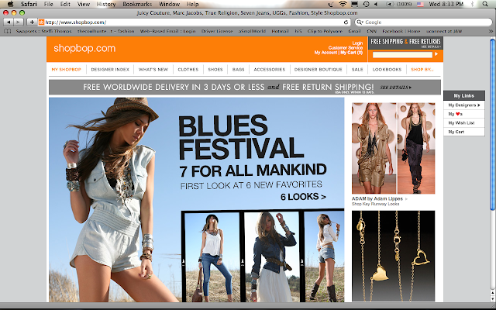This screenshot has height=310, width=496.
Task: Open the volume icon in menu bar
Action: 376,4
